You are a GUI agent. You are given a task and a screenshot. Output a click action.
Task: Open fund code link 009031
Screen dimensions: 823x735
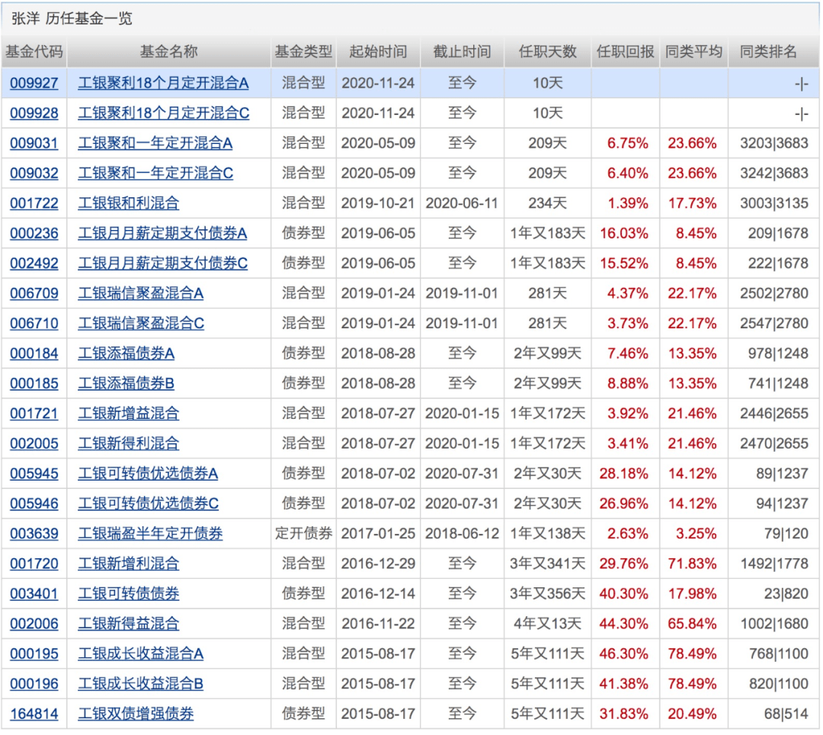pos(34,142)
